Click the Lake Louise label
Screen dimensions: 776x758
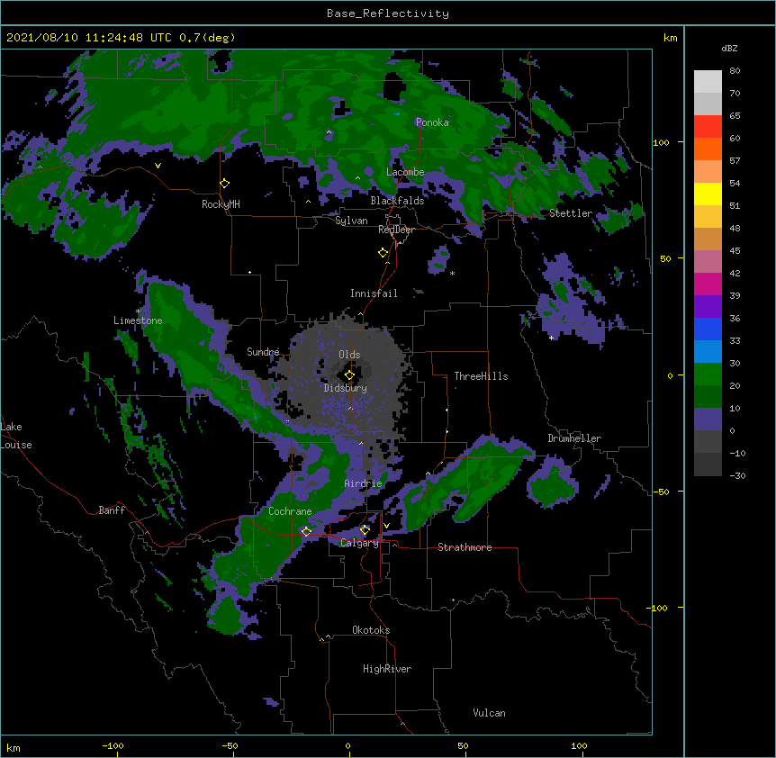[16, 436]
